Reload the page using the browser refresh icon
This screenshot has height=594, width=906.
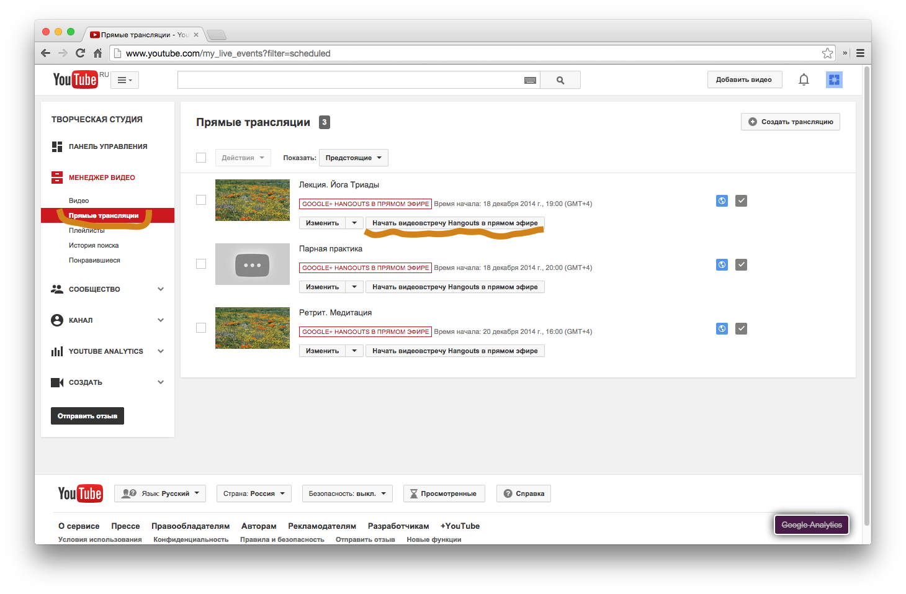coord(80,53)
